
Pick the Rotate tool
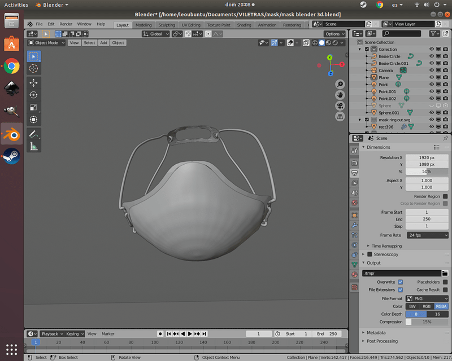[34, 95]
